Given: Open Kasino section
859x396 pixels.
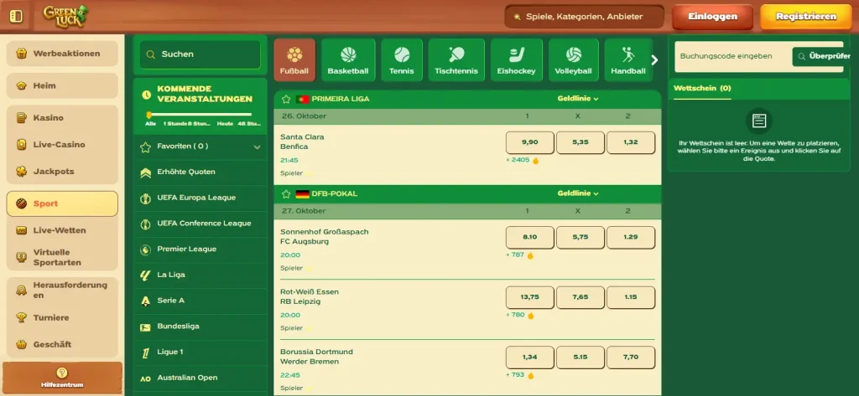Looking at the screenshot, I should pos(62,117).
